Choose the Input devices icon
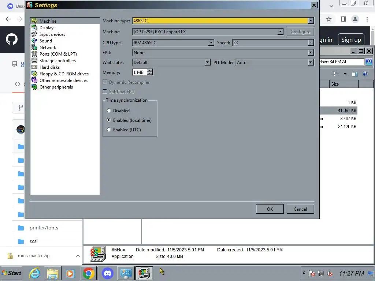Image resolution: width=375 pixels, height=281 pixels. [34, 34]
